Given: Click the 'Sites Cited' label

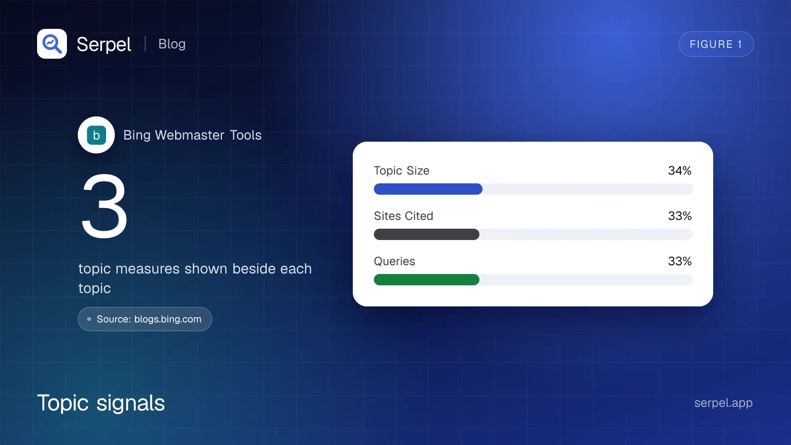Looking at the screenshot, I should coord(404,216).
